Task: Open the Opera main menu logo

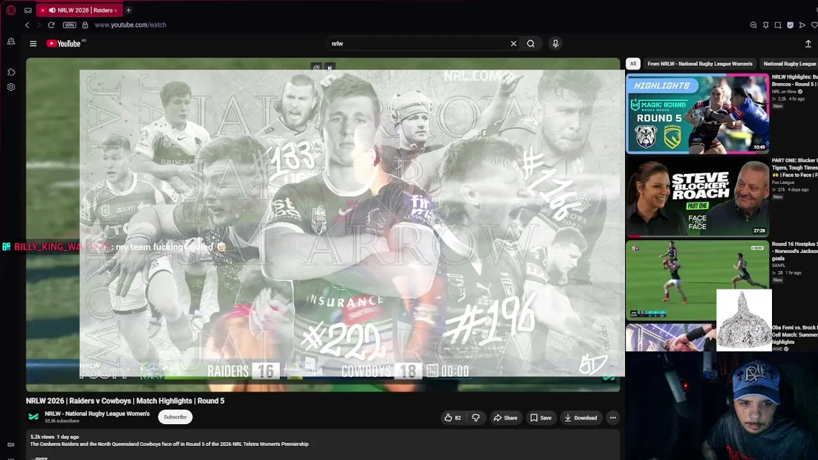Action: coord(11,10)
